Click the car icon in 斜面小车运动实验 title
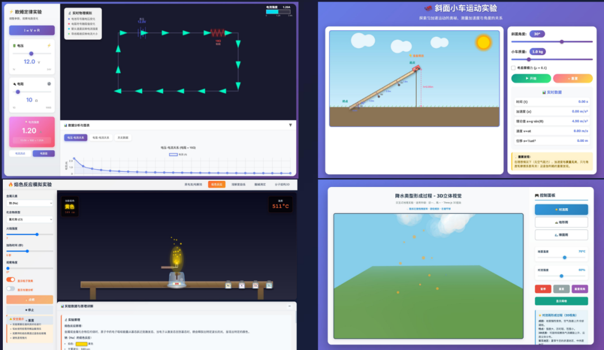 [428, 8]
